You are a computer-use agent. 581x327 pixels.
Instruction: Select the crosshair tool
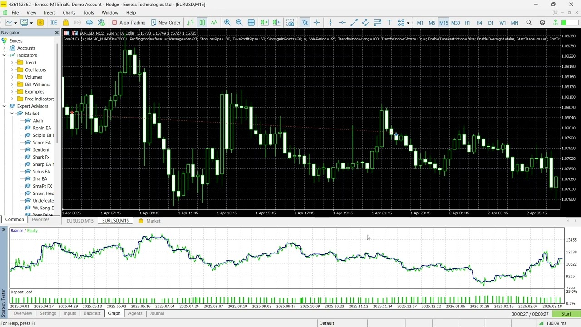click(317, 23)
